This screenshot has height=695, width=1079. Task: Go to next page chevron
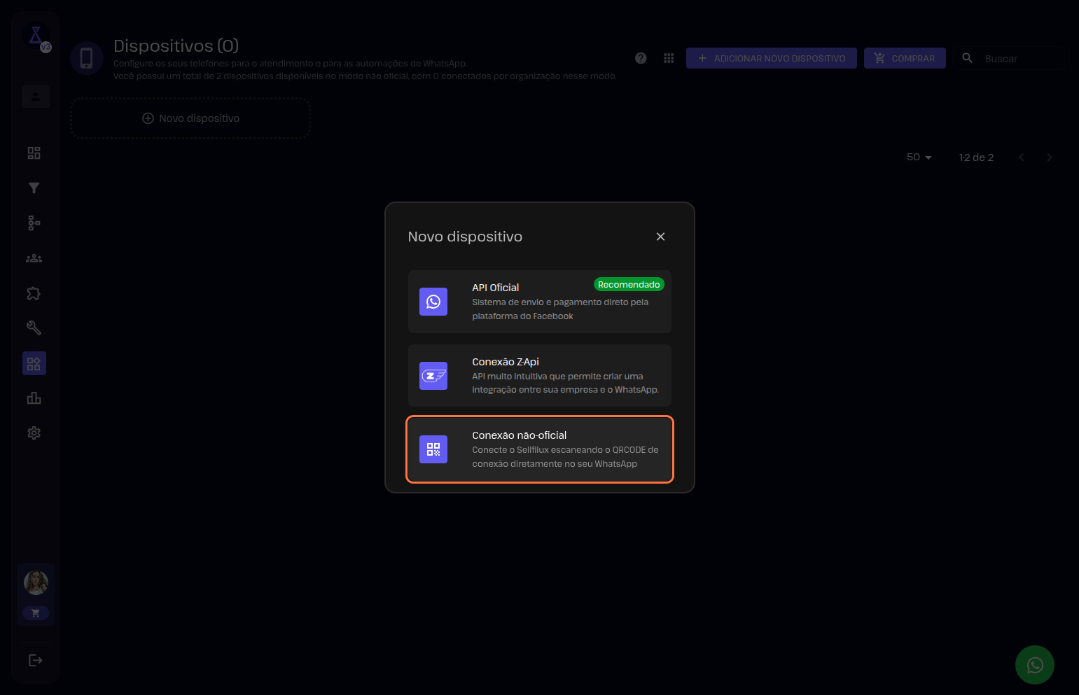(x=1049, y=157)
